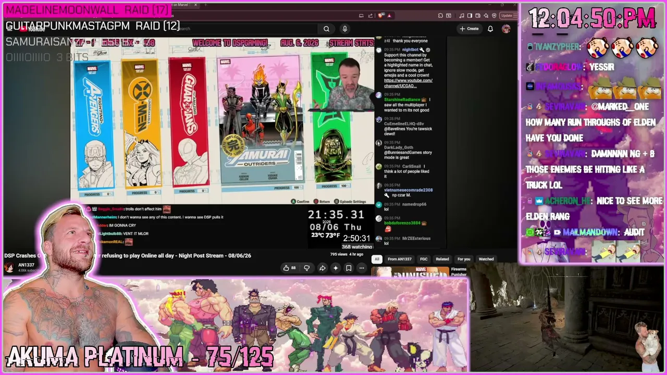The image size is (667, 375).
Task: Click the 'AKUMA PLATINUM - 75/125' caption
Action: pyautogui.click(x=141, y=357)
